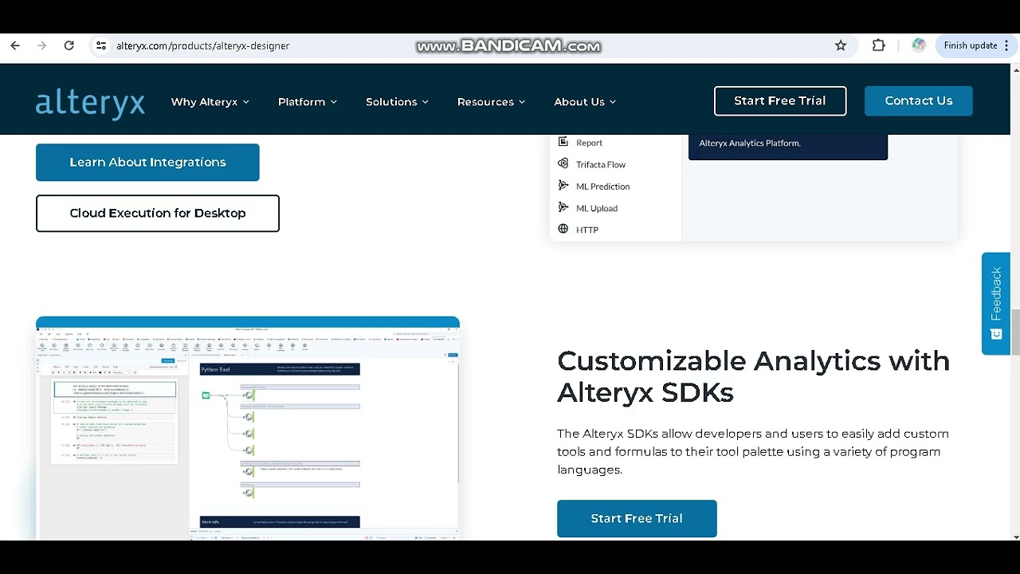The image size is (1020, 574).
Task: Click Cloud Execution for Desktop button
Action: click(x=158, y=214)
